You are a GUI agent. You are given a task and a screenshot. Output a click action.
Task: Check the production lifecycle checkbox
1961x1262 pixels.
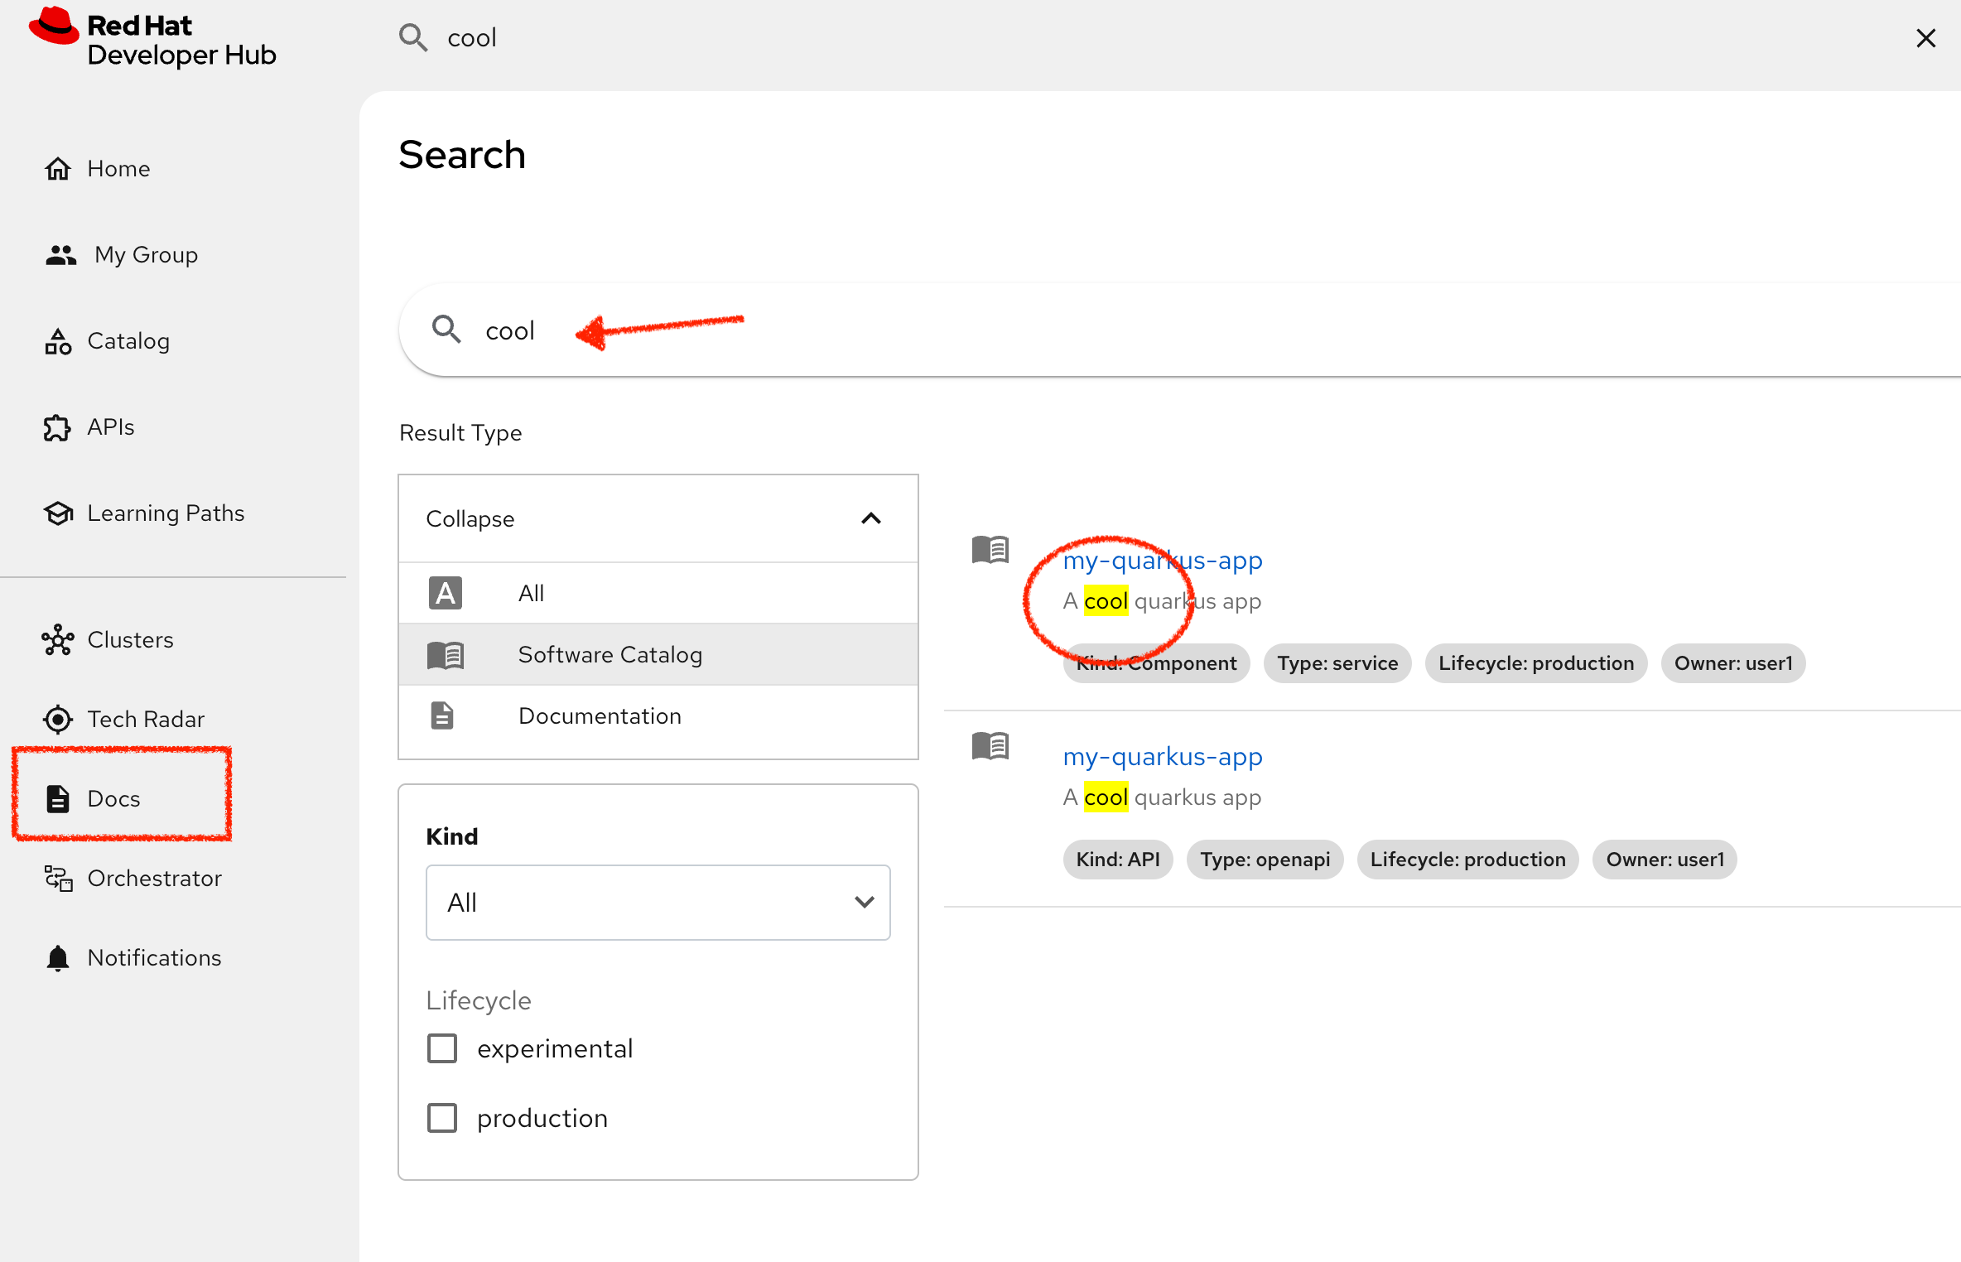(x=442, y=1116)
